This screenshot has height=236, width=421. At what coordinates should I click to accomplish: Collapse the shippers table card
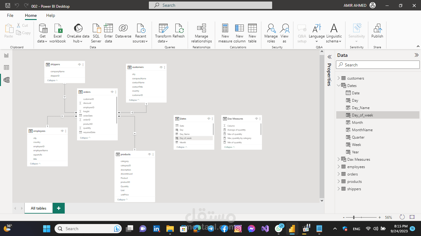[52, 81]
